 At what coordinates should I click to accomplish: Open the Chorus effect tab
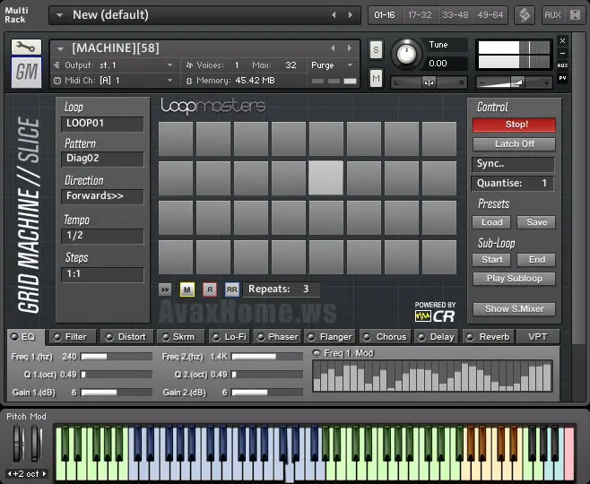click(x=386, y=337)
